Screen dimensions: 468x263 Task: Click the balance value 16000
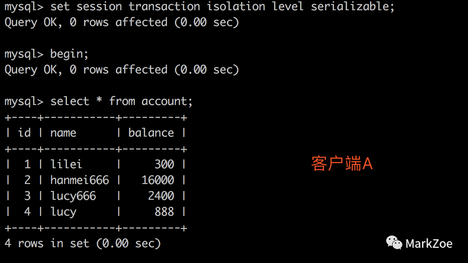(x=158, y=180)
